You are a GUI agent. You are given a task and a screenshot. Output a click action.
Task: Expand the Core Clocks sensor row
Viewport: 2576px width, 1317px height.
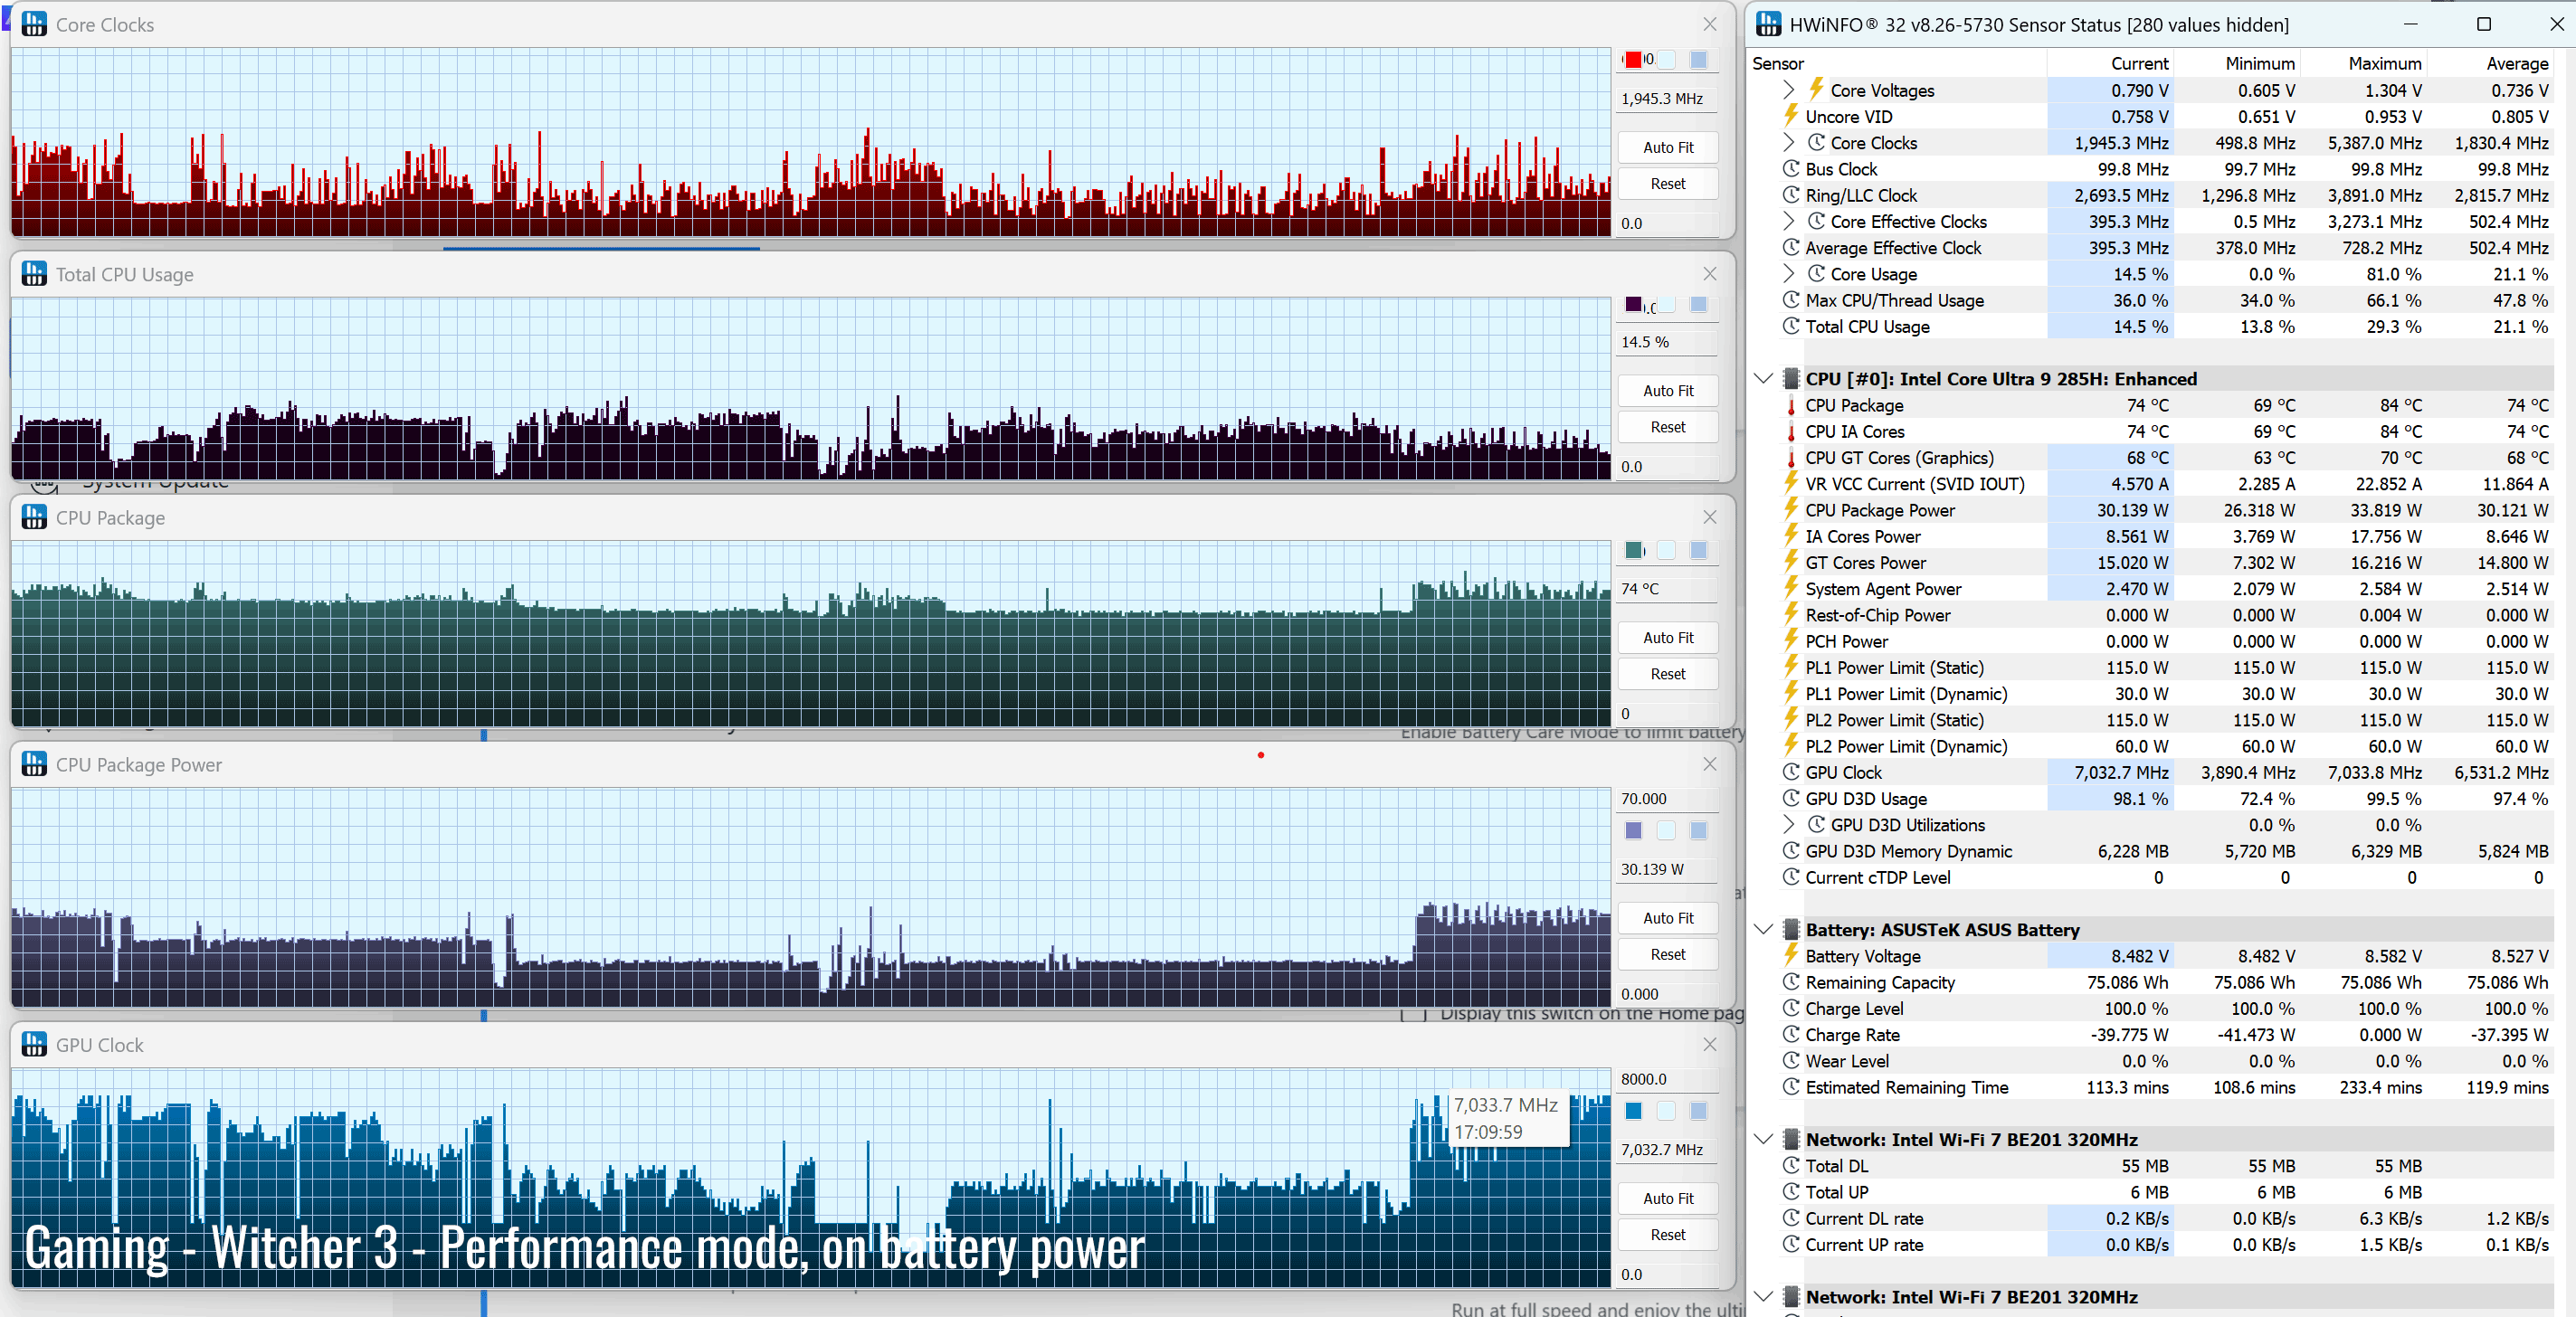[x=1789, y=143]
